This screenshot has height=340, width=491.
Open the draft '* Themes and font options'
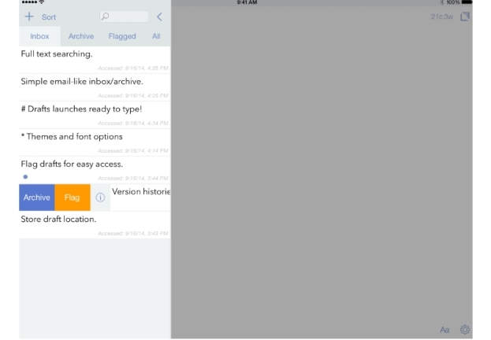(95, 142)
